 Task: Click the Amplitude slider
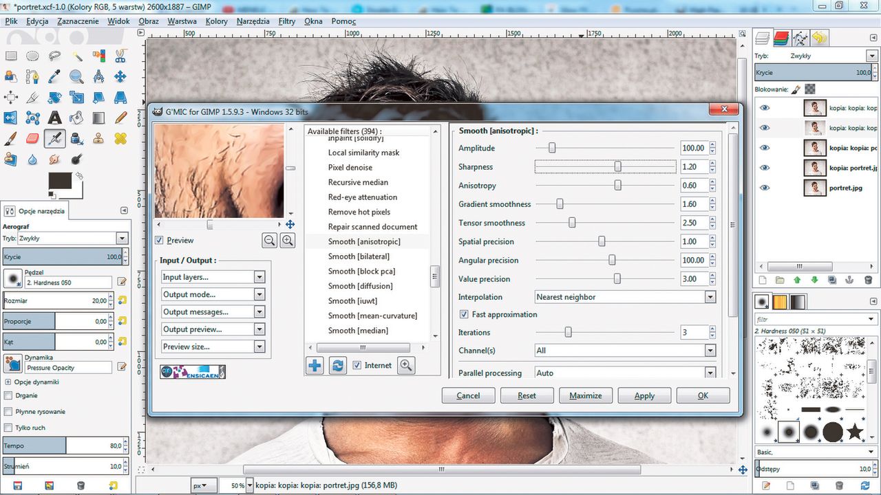coord(605,148)
